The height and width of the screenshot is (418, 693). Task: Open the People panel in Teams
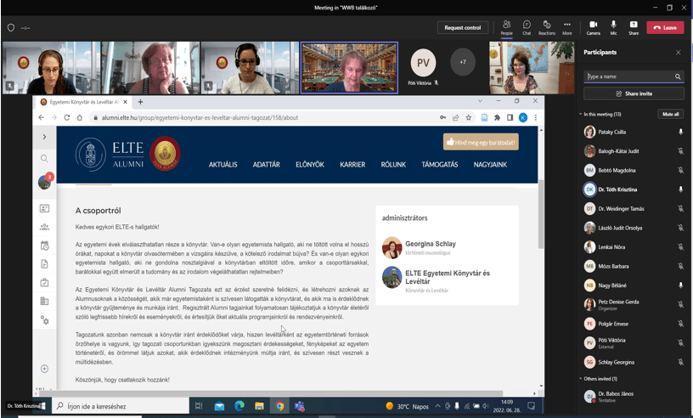pos(506,27)
